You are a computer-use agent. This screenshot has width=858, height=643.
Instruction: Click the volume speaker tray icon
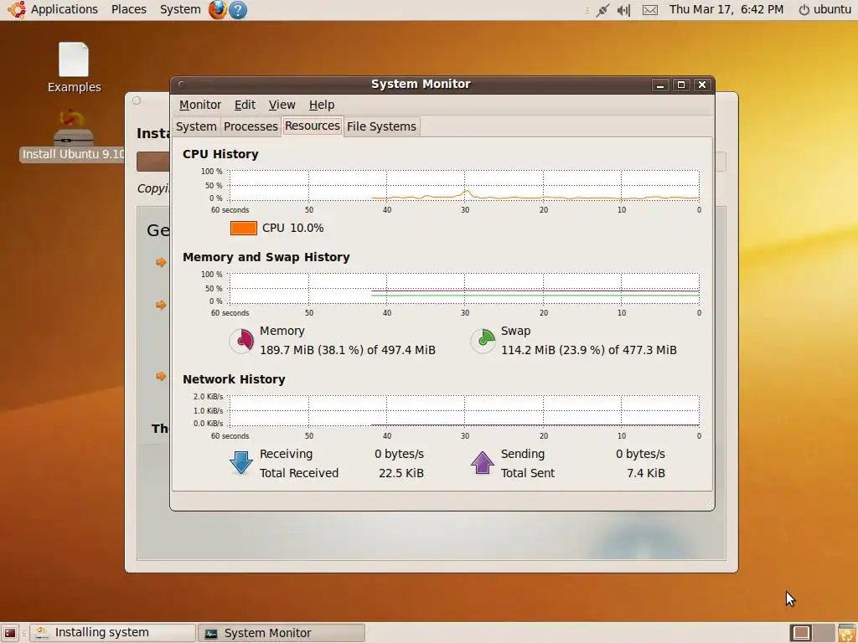click(x=623, y=10)
